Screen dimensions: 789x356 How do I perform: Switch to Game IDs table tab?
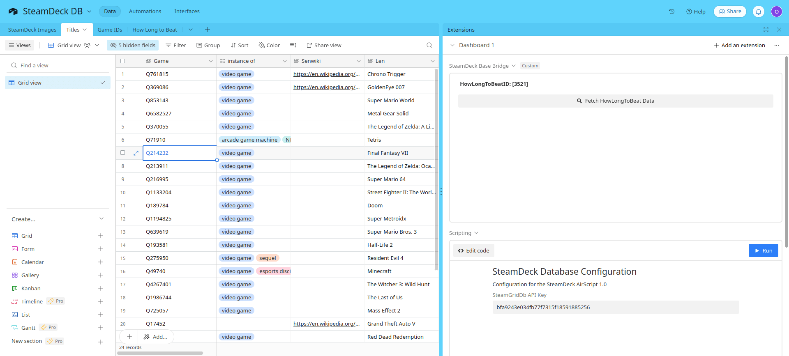(110, 30)
